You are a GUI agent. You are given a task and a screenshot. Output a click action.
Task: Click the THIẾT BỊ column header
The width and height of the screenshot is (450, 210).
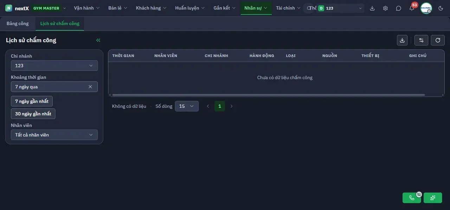point(370,56)
